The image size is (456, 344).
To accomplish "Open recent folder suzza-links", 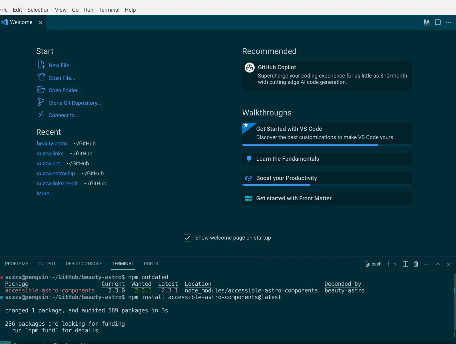I will coord(50,154).
